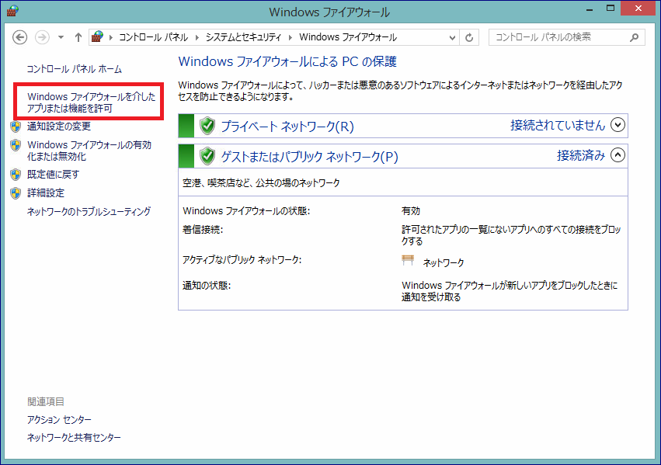The image size is (661, 465).
Task: Open 詳細設定 link
Action: pyautogui.click(x=46, y=193)
